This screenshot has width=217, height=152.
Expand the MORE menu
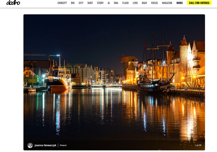[x=180, y=3]
